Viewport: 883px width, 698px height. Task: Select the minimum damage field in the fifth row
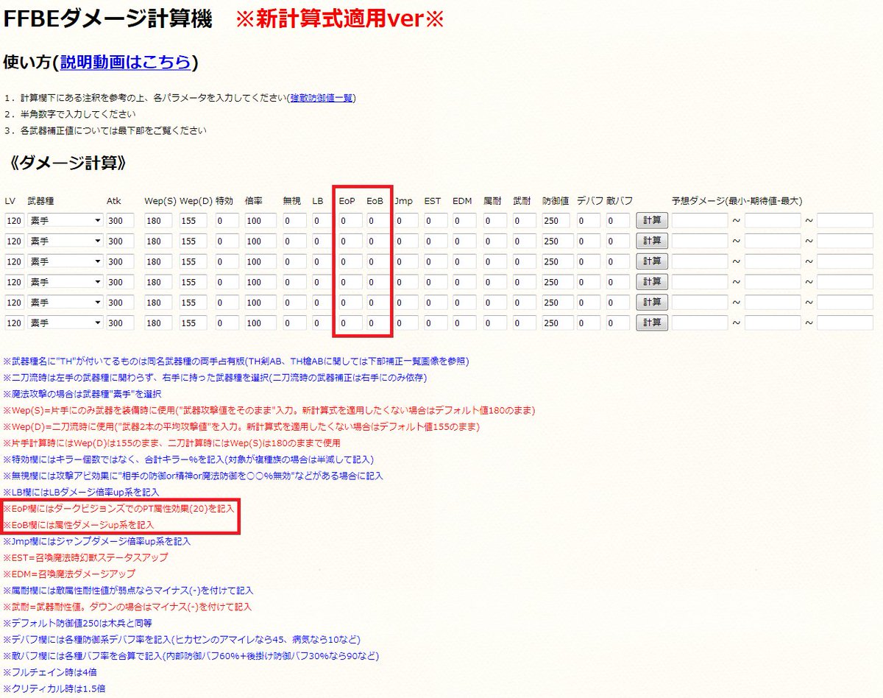pyautogui.click(x=700, y=303)
